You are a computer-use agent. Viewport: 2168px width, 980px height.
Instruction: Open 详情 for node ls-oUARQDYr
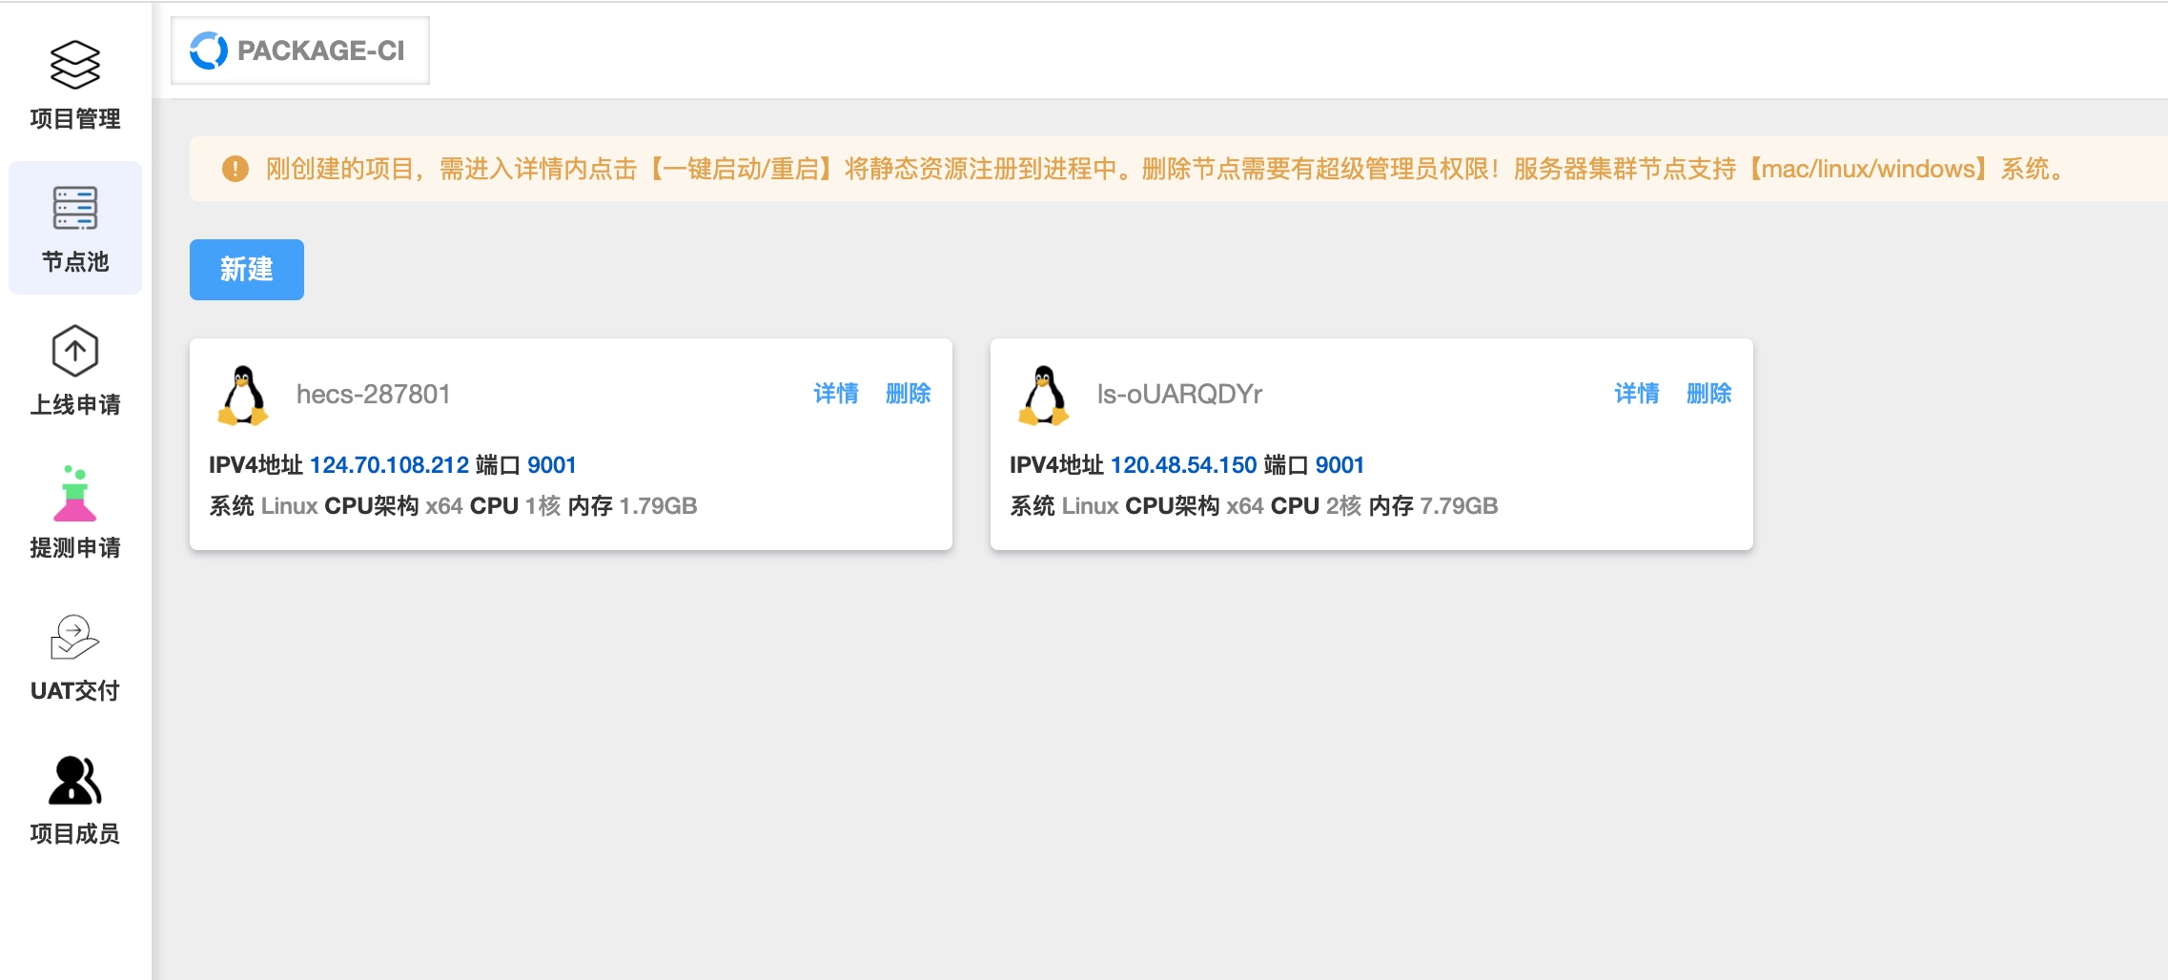pyautogui.click(x=1636, y=393)
